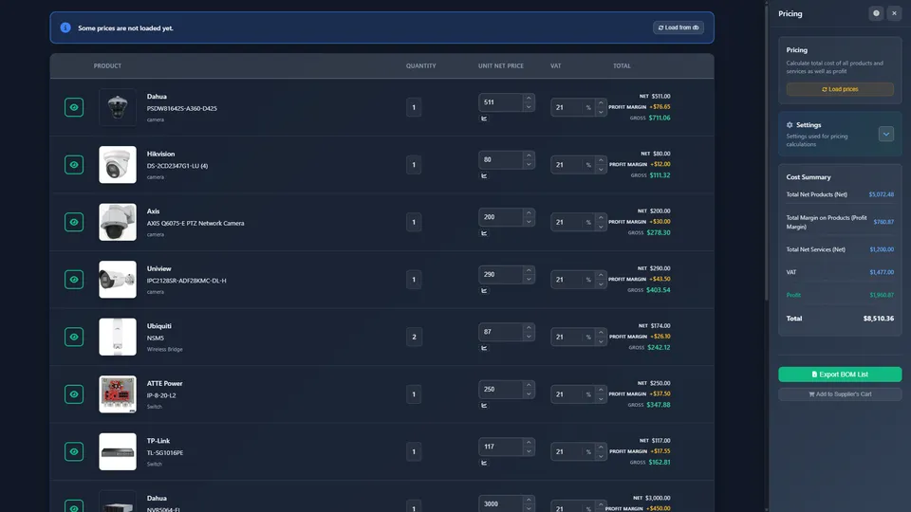This screenshot has height=512, width=911.
Task: Toggle visibility eye for Axis Q6075-E camera
Action: (74, 222)
